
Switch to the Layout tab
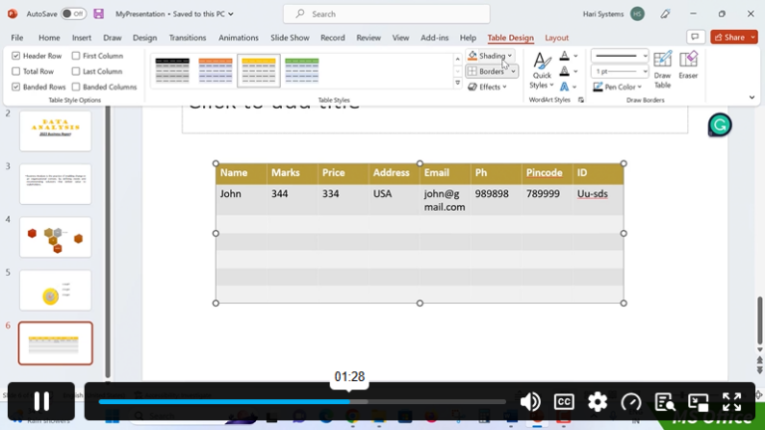click(557, 38)
